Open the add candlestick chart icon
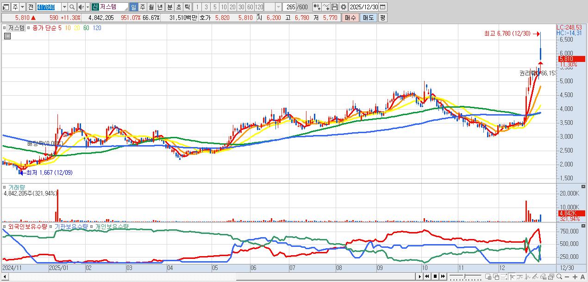588x282 pixels. (317, 7)
